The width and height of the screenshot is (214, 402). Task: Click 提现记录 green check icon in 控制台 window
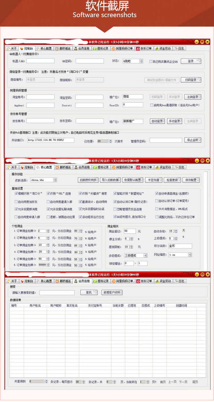point(95,49)
